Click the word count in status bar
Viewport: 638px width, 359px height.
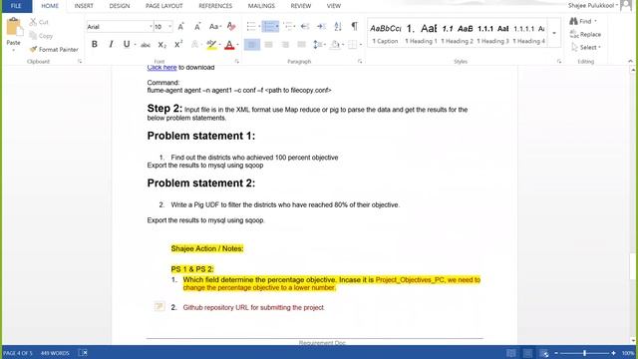tap(55, 353)
